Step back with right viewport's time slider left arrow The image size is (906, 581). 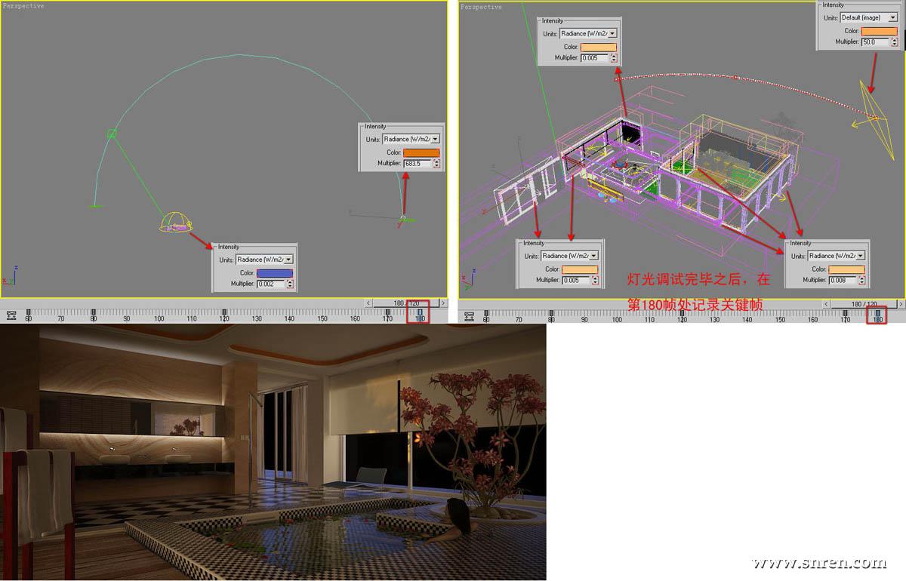pyautogui.click(x=827, y=303)
